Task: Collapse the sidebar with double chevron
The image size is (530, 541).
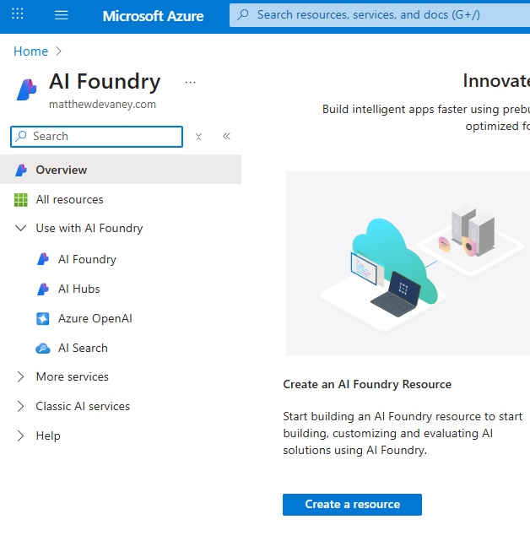Action: pyautogui.click(x=226, y=136)
